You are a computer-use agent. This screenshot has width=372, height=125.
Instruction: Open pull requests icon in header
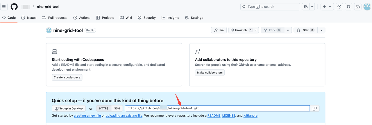point(348,7)
